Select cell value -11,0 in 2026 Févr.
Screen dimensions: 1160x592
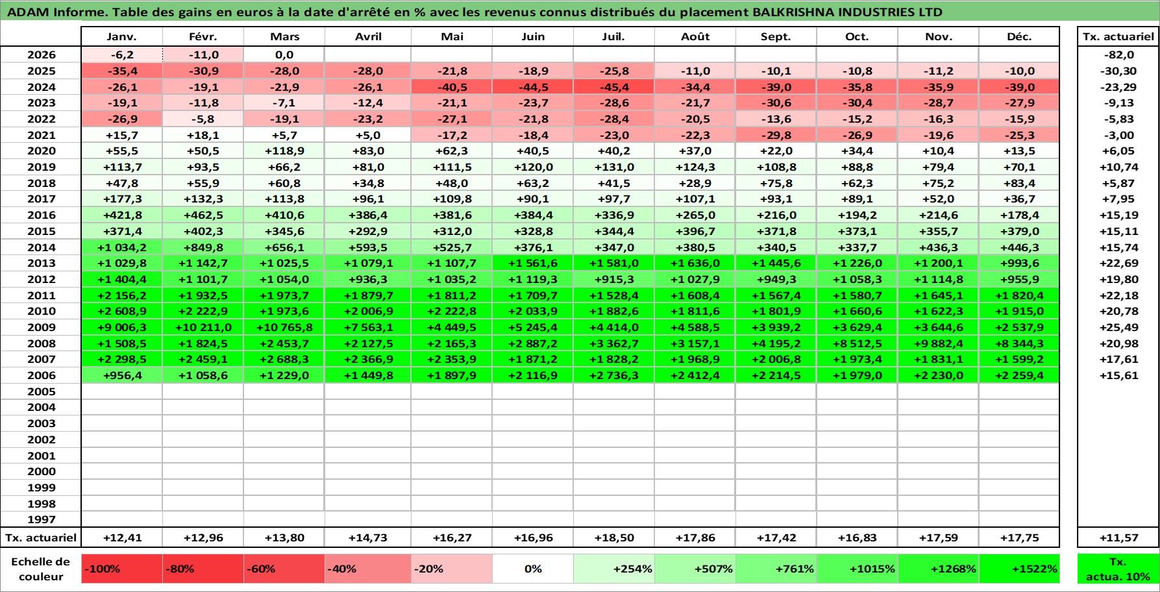pos(203,55)
